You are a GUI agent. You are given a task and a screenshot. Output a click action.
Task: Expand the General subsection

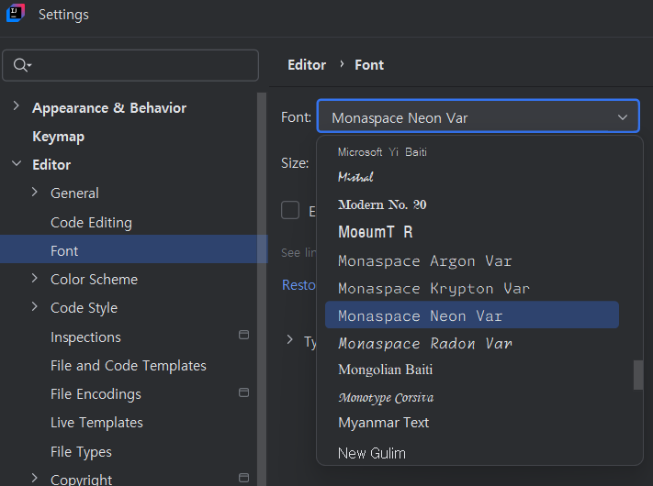[x=35, y=192]
